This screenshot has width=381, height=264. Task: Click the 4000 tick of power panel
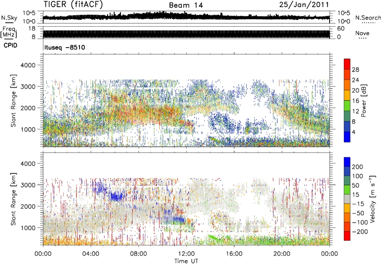pos(28,65)
